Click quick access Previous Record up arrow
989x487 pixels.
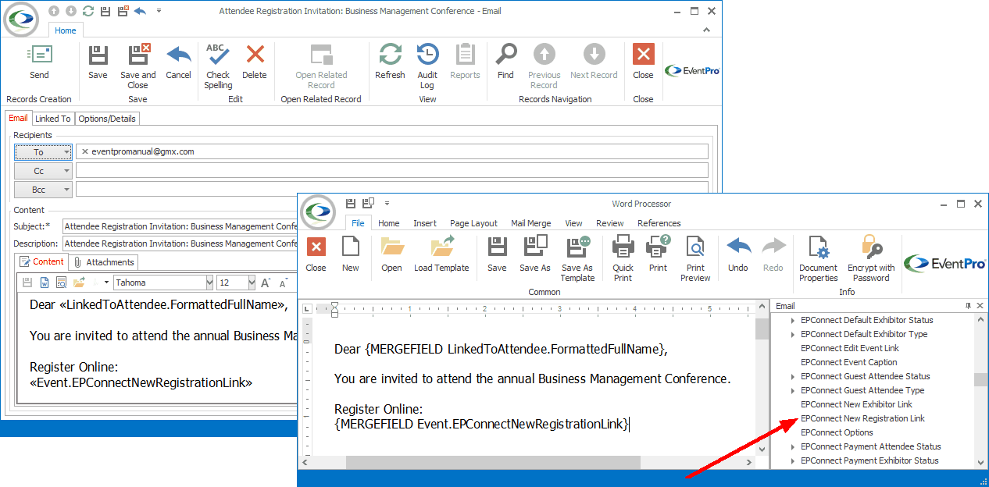tap(53, 11)
